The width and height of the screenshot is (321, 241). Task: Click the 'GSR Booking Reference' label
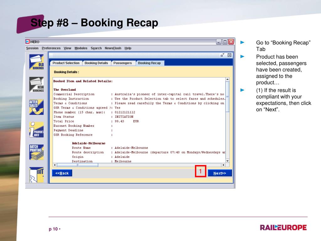pyautogui.click(x=73, y=135)
